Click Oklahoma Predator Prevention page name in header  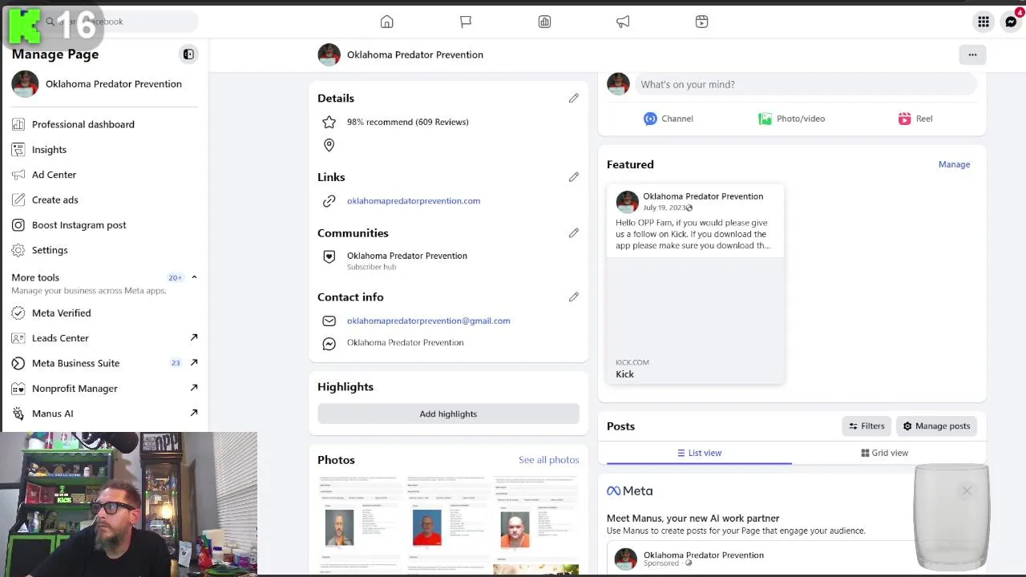click(415, 54)
